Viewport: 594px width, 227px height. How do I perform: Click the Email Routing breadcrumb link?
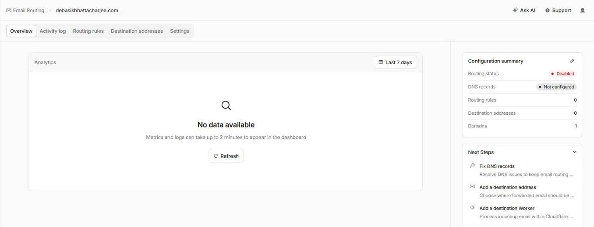click(28, 10)
